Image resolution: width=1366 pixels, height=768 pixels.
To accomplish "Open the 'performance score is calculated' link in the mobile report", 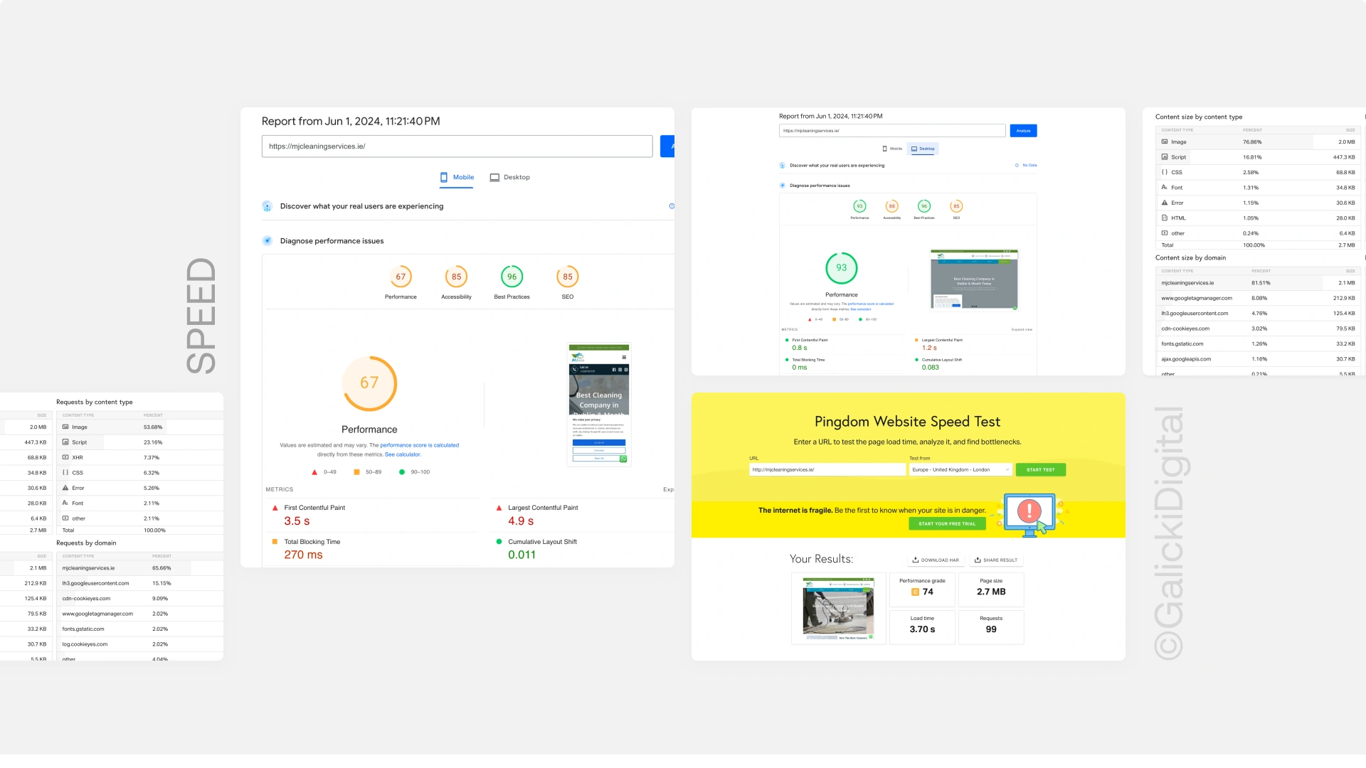I will point(419,445).
